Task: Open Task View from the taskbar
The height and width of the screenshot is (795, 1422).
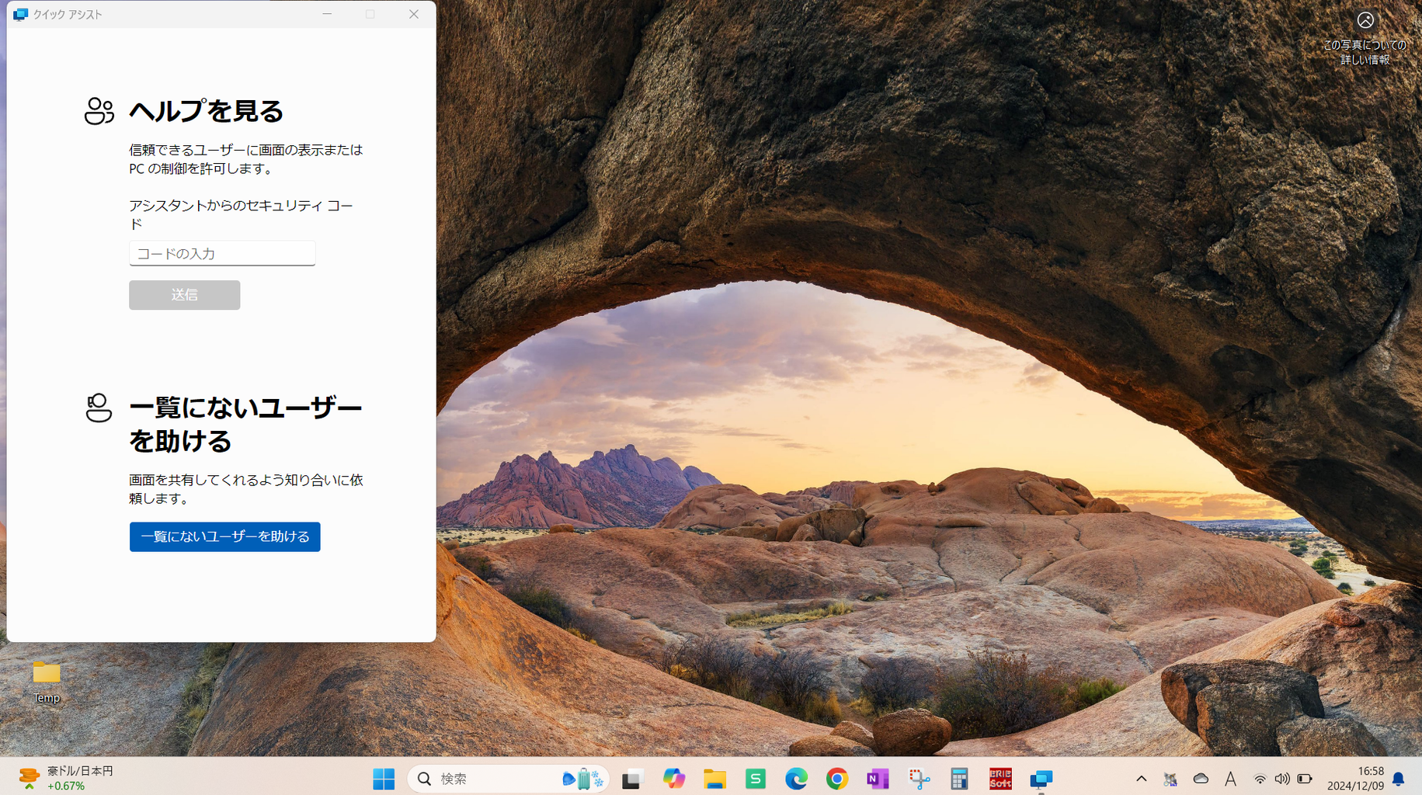Action: (633, 778)
